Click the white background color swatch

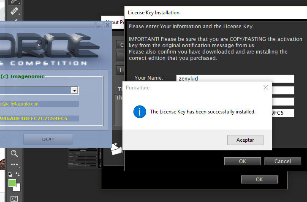tap(18, 189)
